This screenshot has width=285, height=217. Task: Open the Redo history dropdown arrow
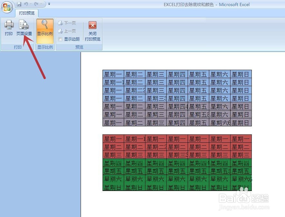[x=41, y=4]
